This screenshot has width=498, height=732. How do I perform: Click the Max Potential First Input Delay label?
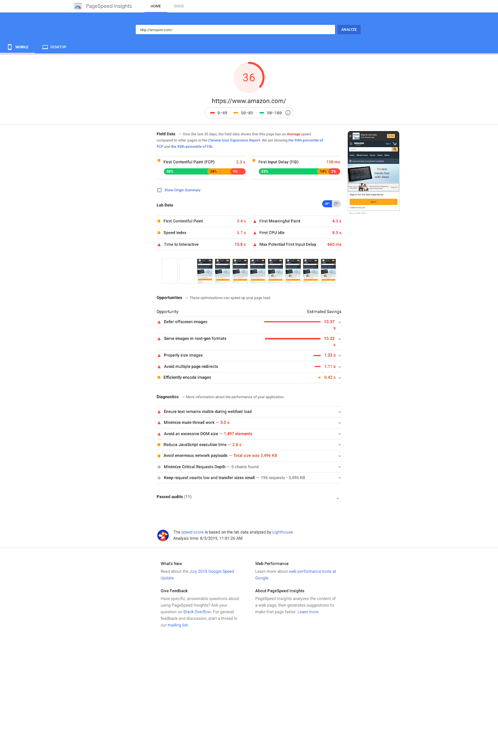pyautogui.click(x=287, y=244)
